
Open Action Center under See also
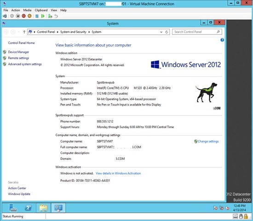(17, 188)
